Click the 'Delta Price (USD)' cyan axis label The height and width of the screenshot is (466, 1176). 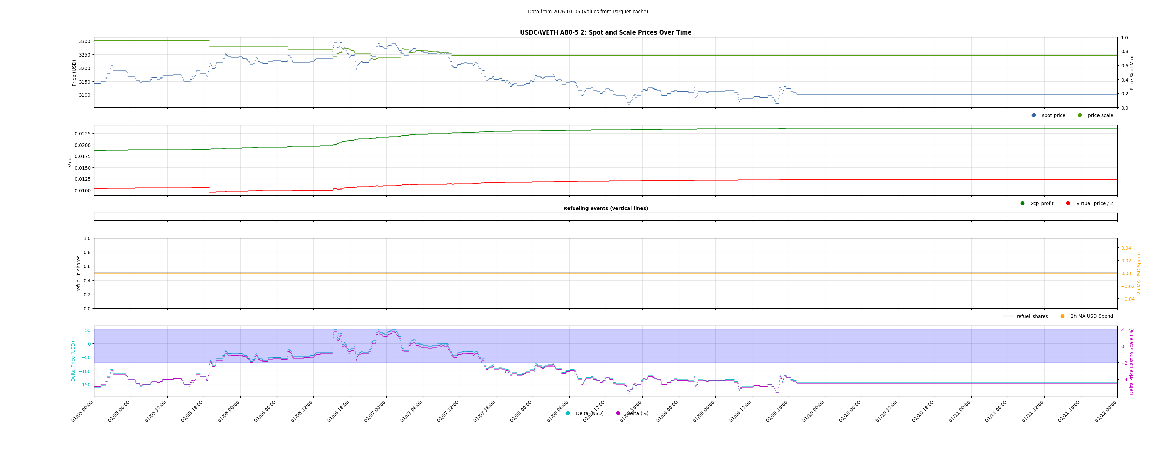73,361
